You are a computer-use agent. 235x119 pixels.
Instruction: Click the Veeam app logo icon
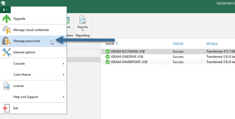pyautogui.click(x=3, y=3)
